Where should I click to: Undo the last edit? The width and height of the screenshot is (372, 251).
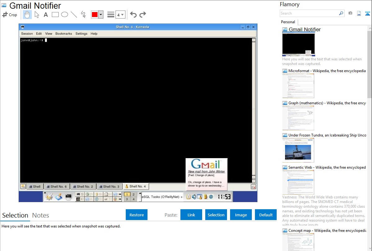pos(133,15)
